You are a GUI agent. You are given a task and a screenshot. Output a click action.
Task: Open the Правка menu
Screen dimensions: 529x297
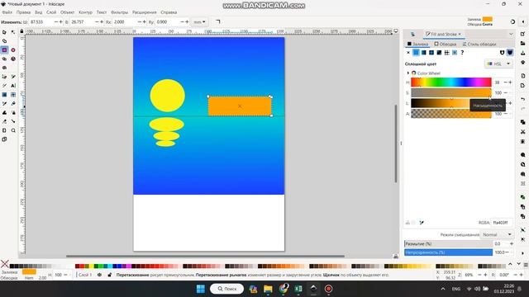click(24, 12)
